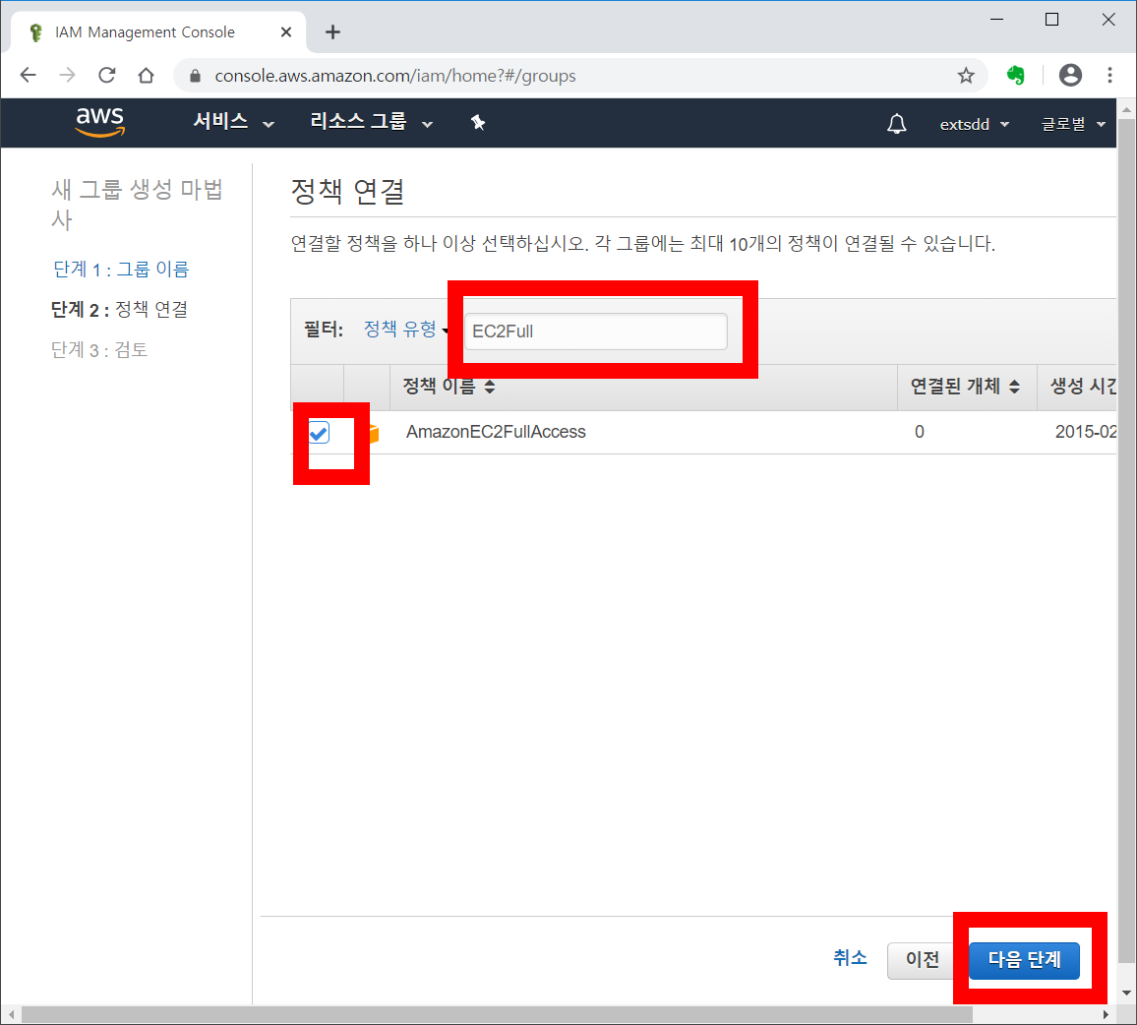The width and height of the screenshot is (1137, 1025).
Task: Click the AmazonEC2FullAccess policy name
Action: (496, 432)
